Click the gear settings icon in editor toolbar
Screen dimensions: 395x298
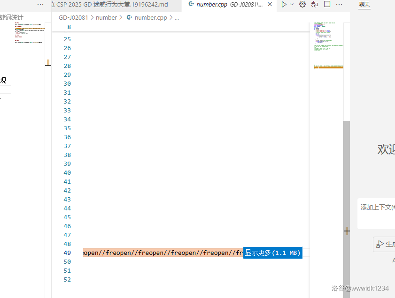tap(302, 4)
